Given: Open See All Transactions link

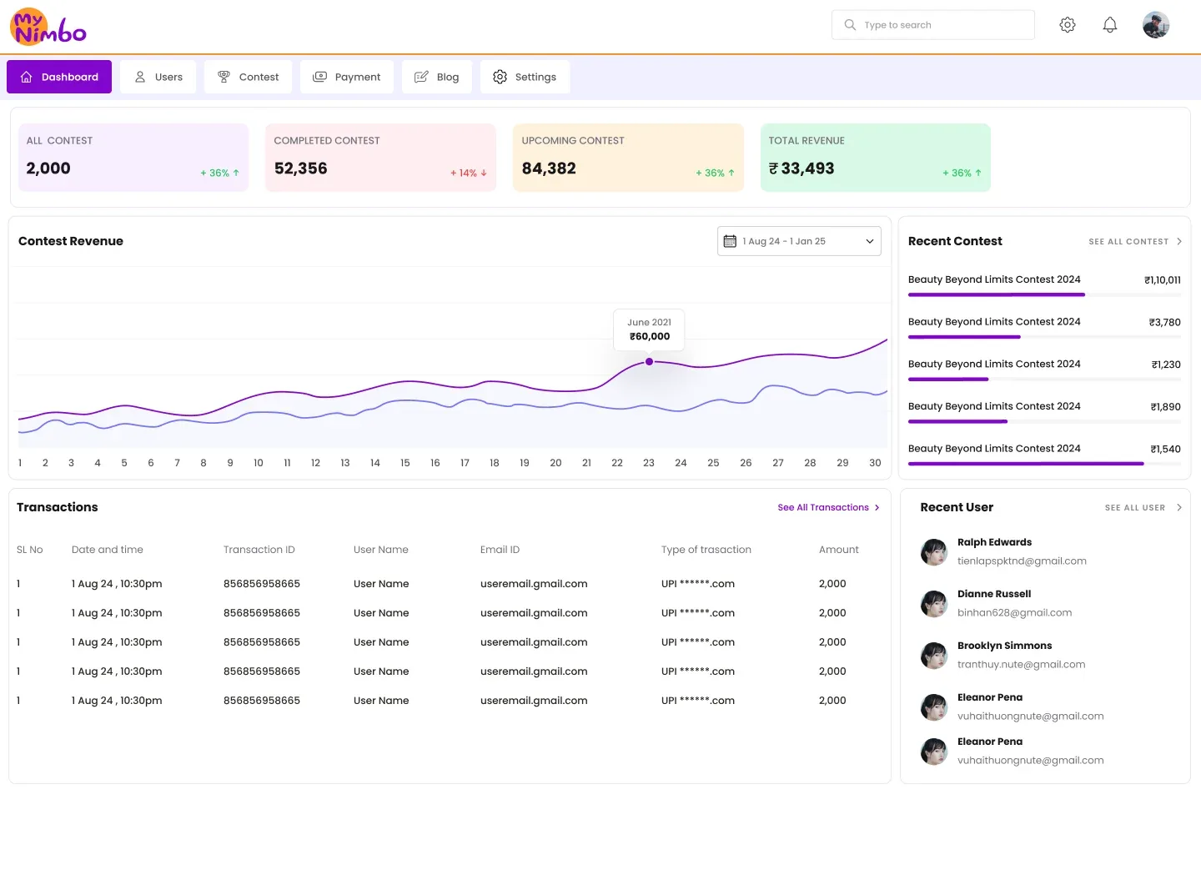Looking at the screenshot, I should (828, 507).
